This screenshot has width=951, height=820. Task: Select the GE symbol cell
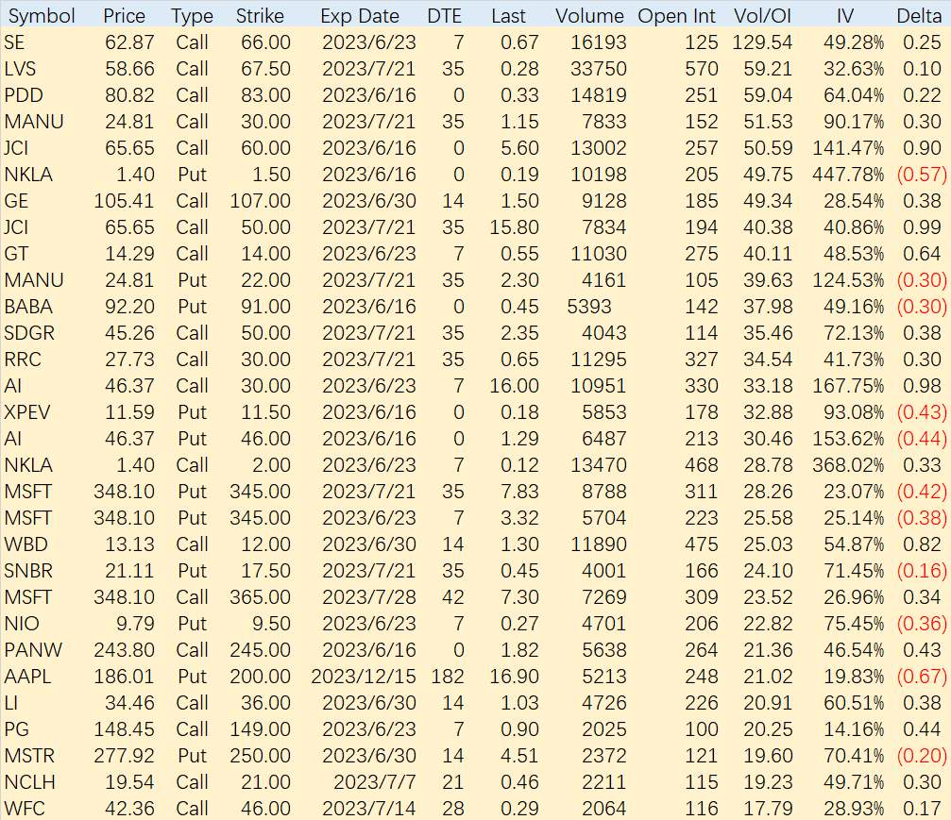(x=16, y=201)
